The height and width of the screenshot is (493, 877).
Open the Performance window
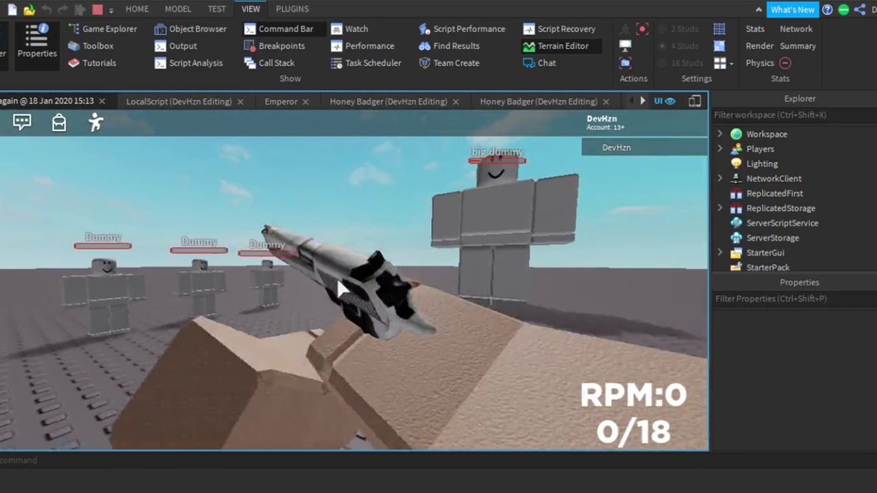[x=362, y=46]
